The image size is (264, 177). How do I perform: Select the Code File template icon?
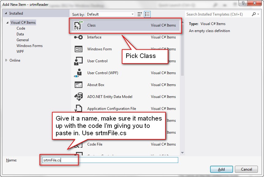78,144
